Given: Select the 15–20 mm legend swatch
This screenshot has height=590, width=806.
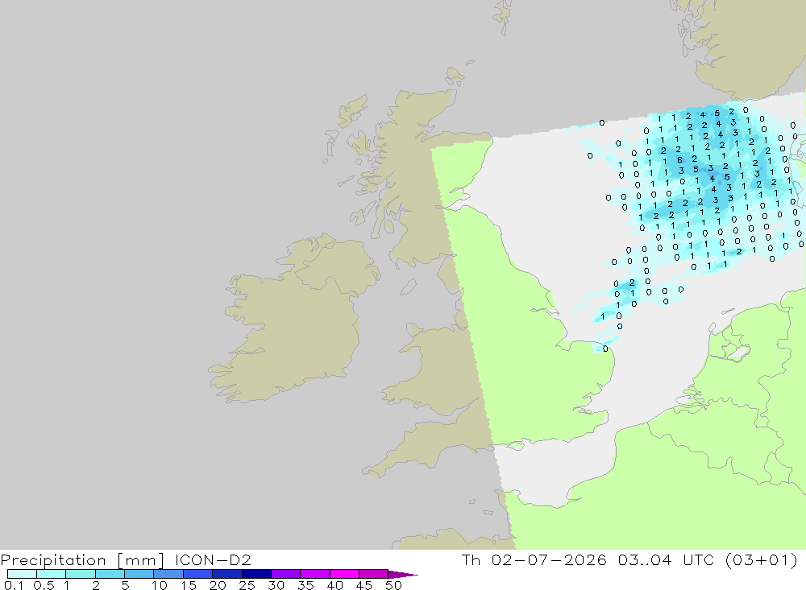Looking at the screenshot, I should pos(198,574).
